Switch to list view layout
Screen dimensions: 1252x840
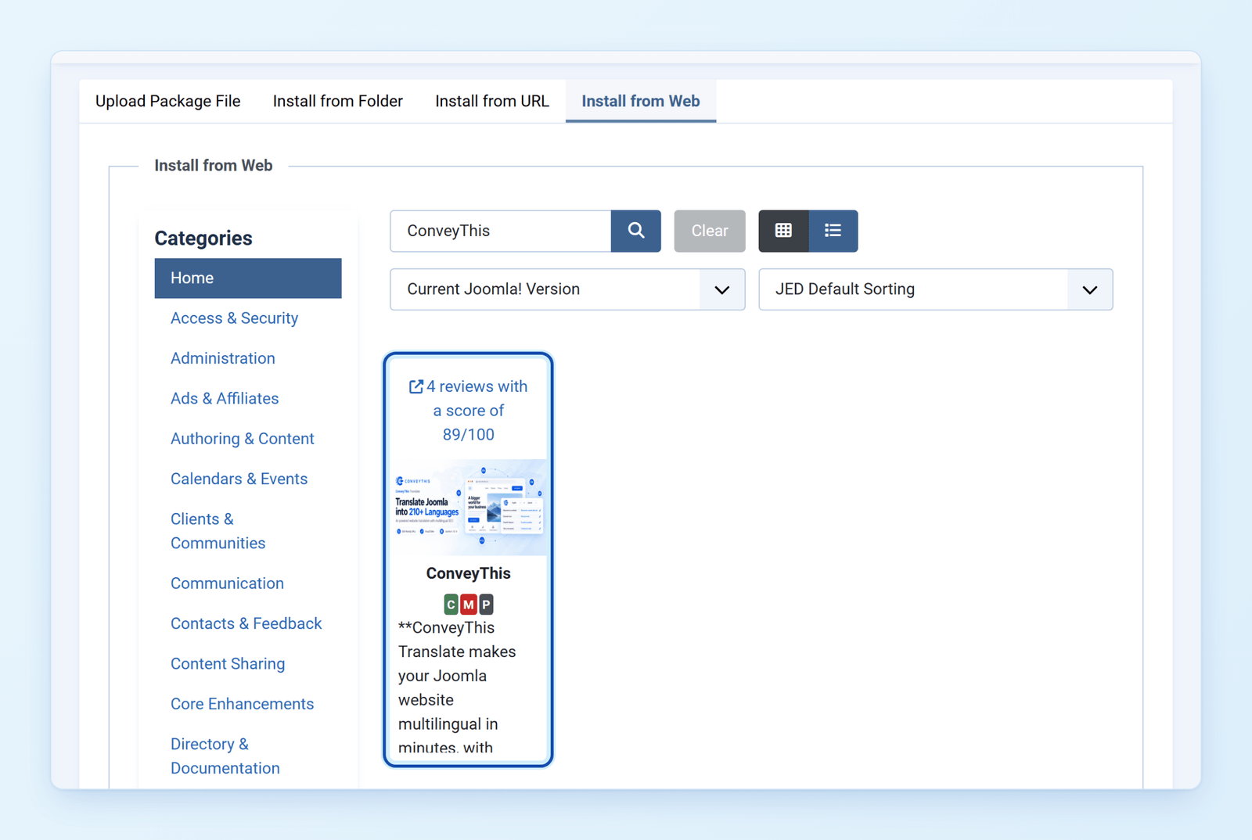[833, 231]
